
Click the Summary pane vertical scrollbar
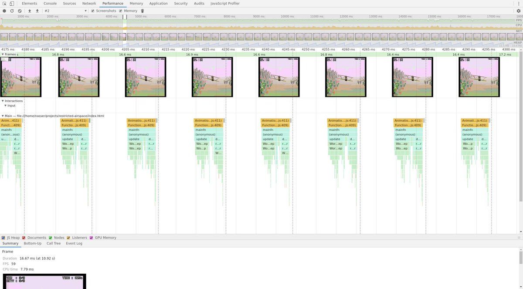pyautogui.click(x=521, y=257)
